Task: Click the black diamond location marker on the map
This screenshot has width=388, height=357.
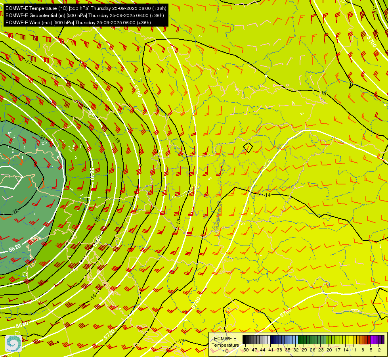Action: click(x=248, y=148)
